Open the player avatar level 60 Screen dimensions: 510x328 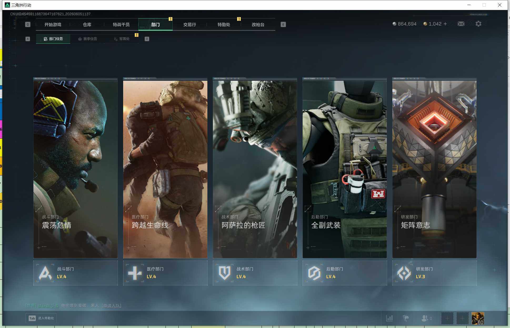pyautogui.click(x=478, y=318)
